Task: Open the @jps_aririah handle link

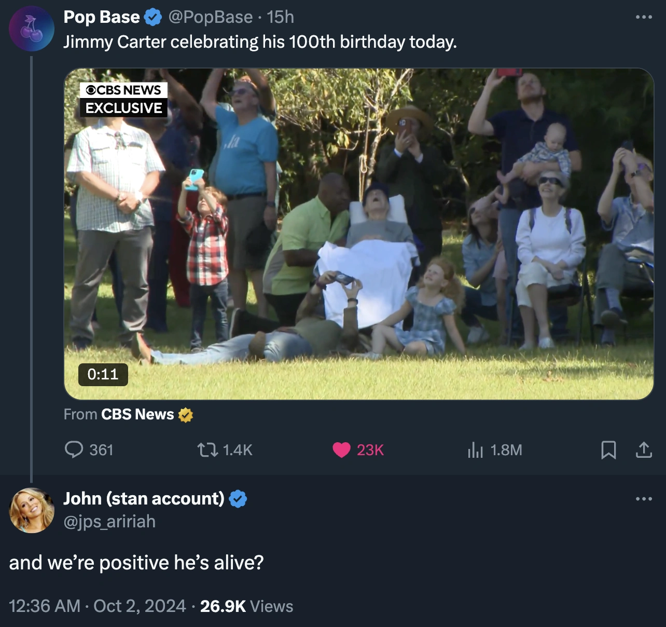Action: [109, 521]
